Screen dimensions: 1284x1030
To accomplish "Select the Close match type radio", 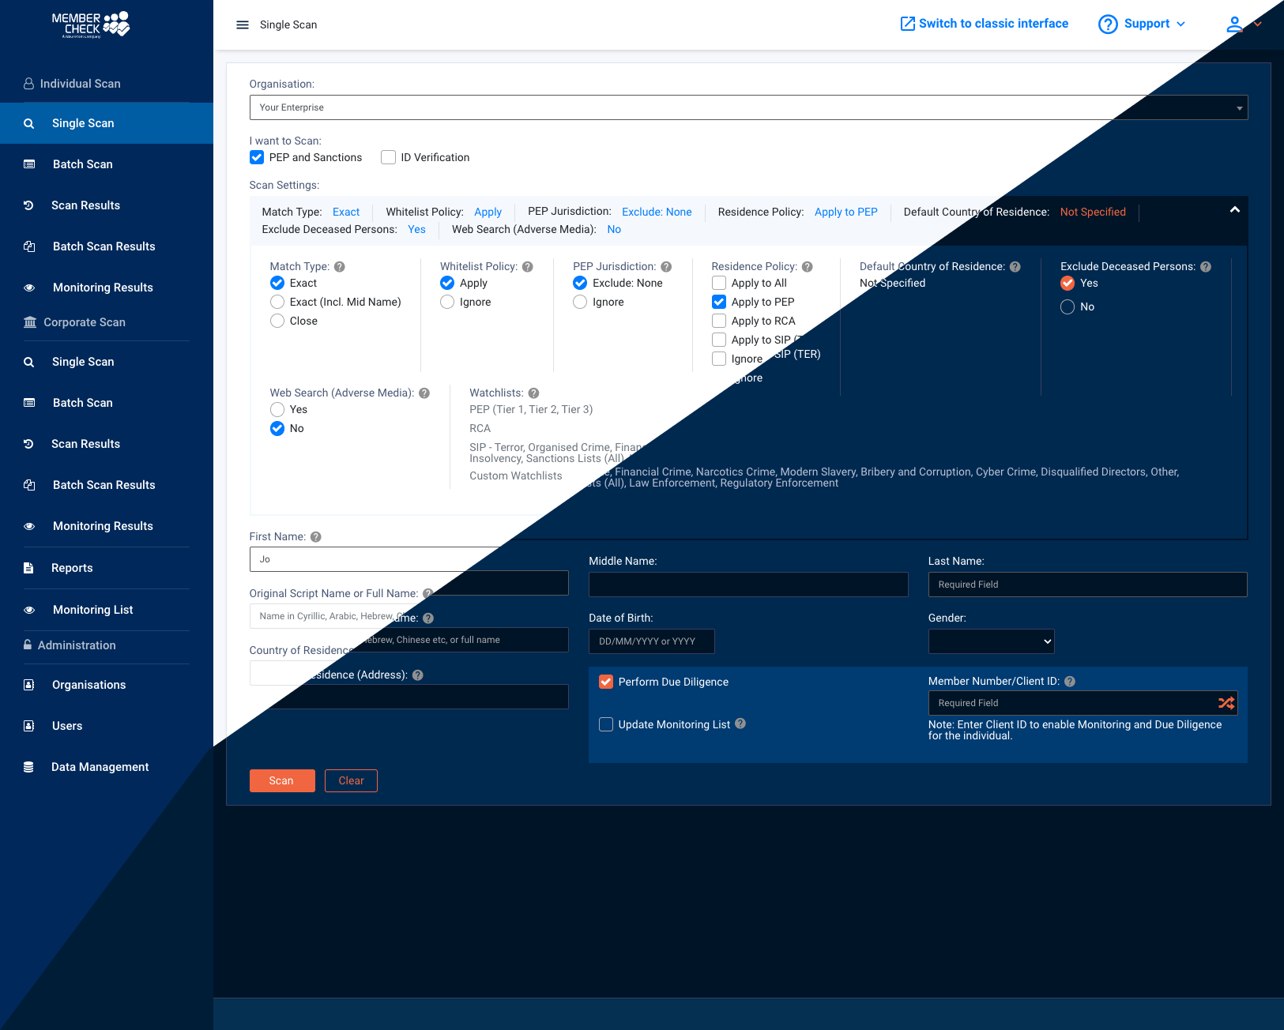I will [277, 321].
